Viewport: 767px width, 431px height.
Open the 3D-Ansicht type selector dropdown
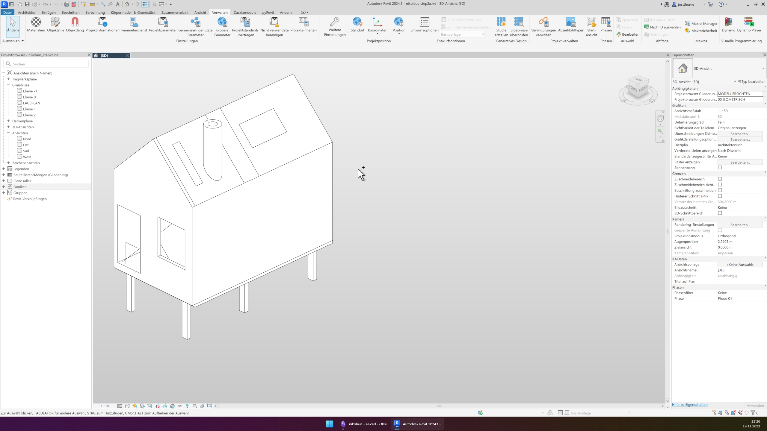point(763,69)
